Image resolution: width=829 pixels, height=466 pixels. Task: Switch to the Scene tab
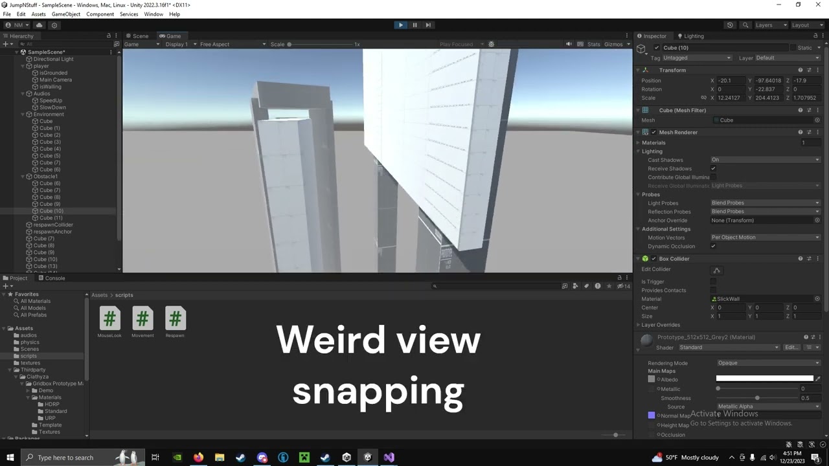click(137, 36)
